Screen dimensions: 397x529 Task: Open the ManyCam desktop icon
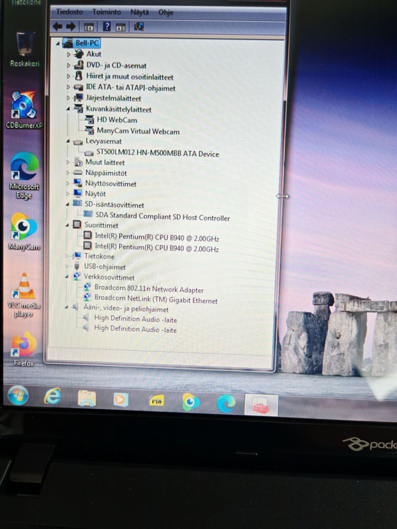pyautogui.click(x=23, y=231)
